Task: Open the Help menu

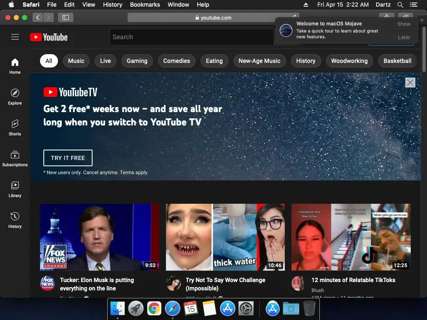Action: 203,5
